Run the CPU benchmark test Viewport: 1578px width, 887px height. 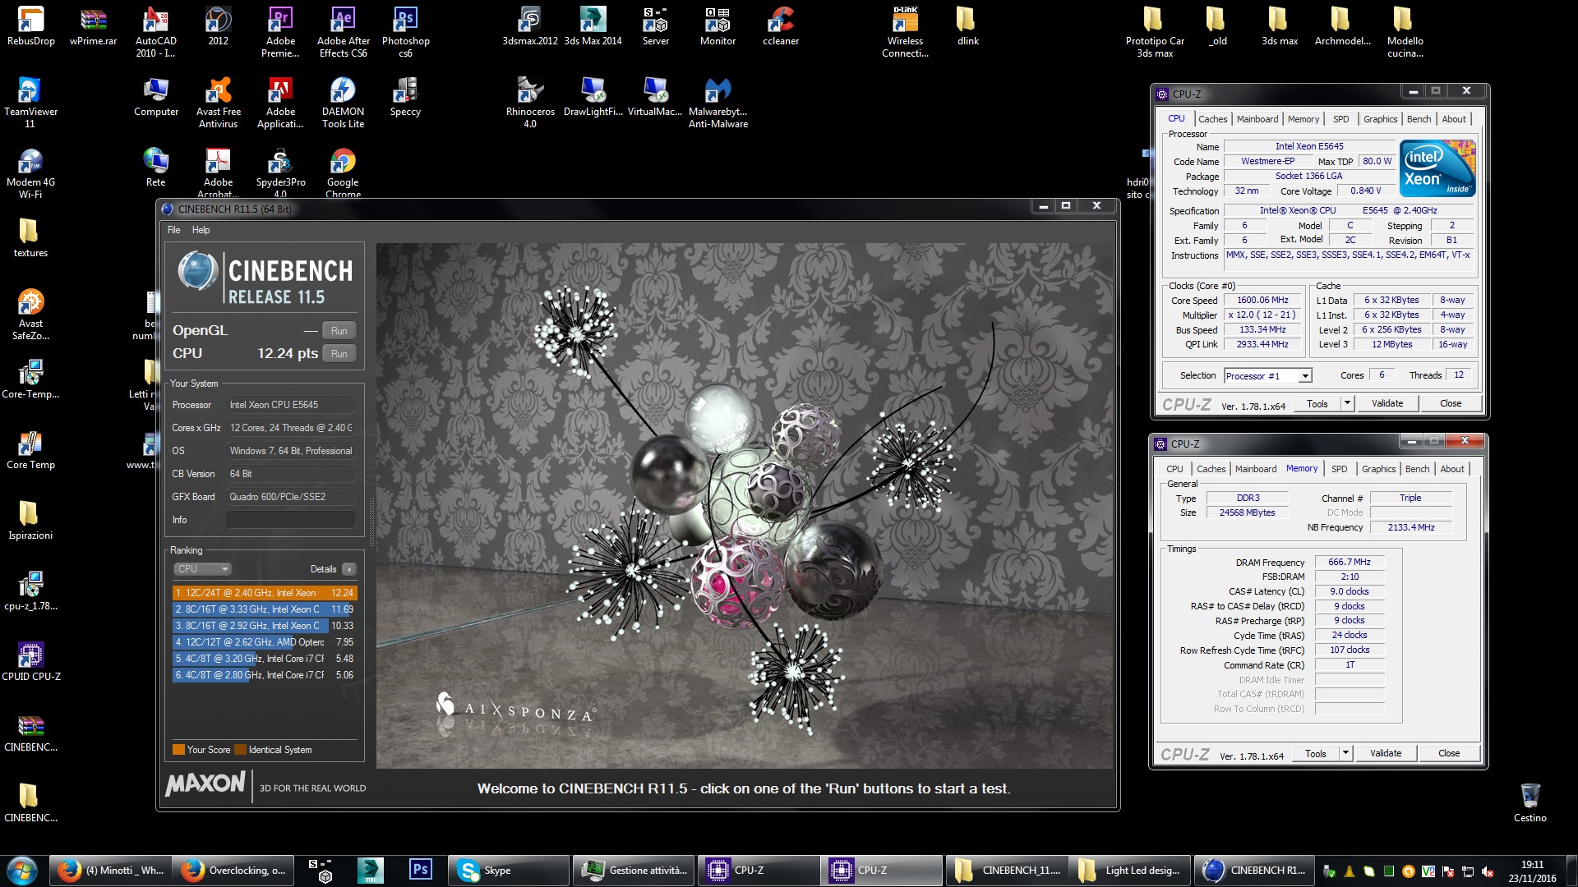[x=339, y=354]
